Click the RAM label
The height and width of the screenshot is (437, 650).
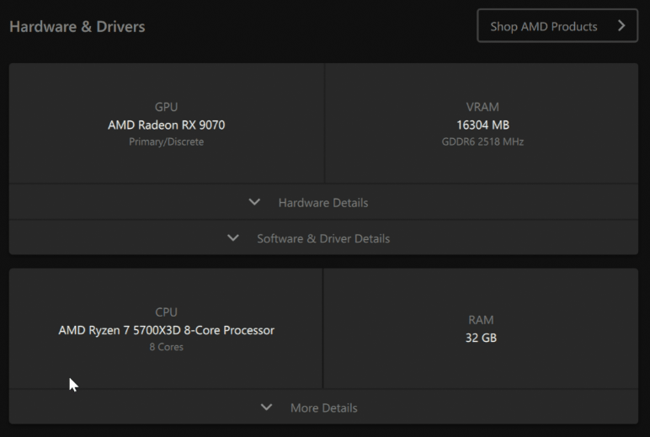point(481,320)
